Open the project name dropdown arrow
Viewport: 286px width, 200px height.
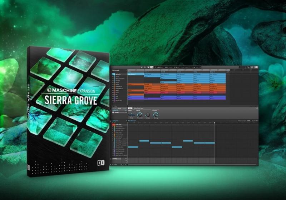pos(126,70)
